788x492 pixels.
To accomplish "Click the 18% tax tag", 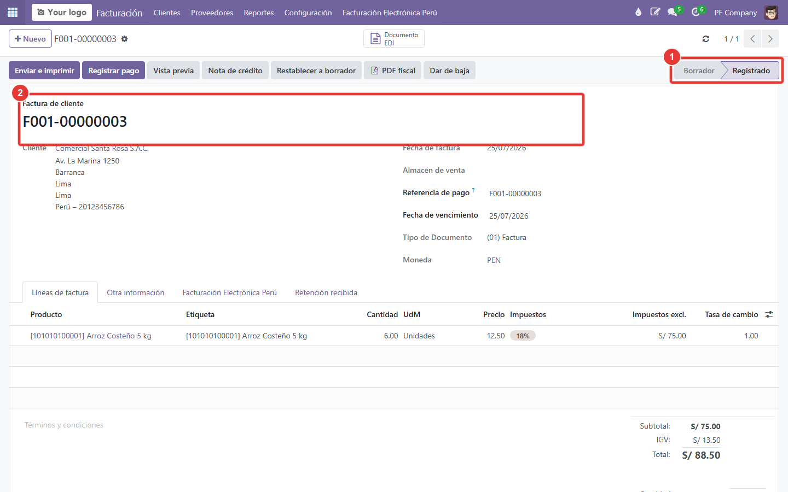I will pos(523,336).
